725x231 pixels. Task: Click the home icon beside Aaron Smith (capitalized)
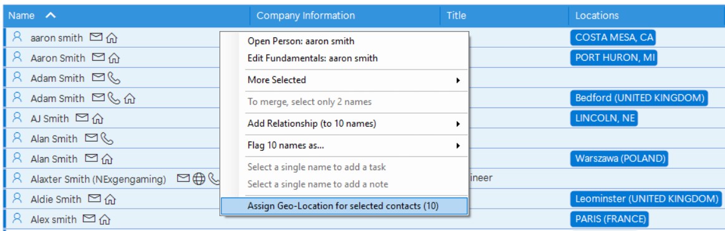tap(114, 58)
